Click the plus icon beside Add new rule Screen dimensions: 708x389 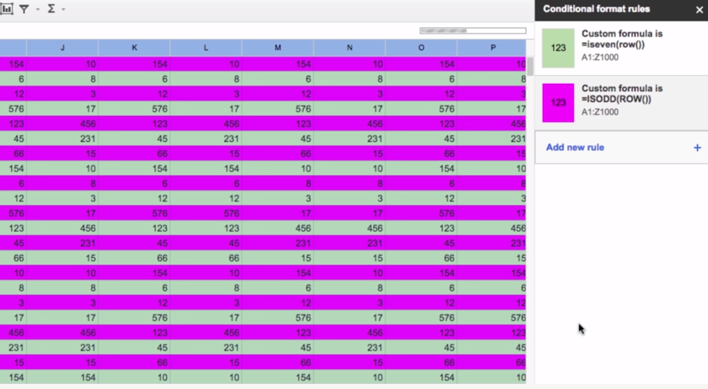tap(697, 147)
